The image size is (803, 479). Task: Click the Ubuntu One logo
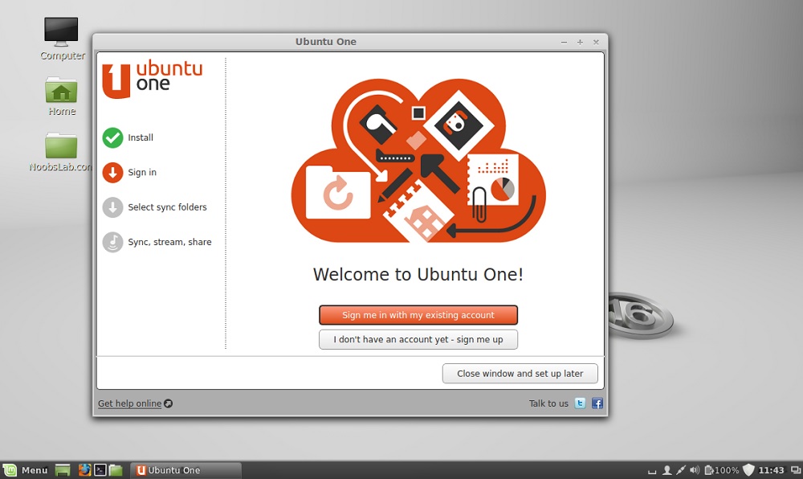tap(152, 80)
